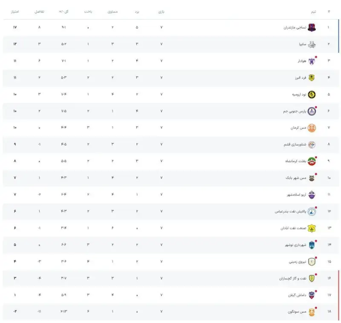Click the بازی (games played) column header
The width and height of the screenshot is (341, 323).
point(161,11)
